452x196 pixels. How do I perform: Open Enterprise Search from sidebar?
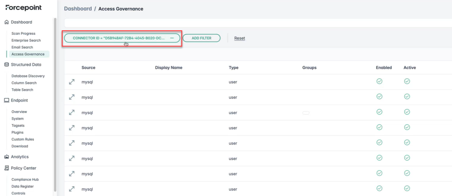click(x=26, y=40)
